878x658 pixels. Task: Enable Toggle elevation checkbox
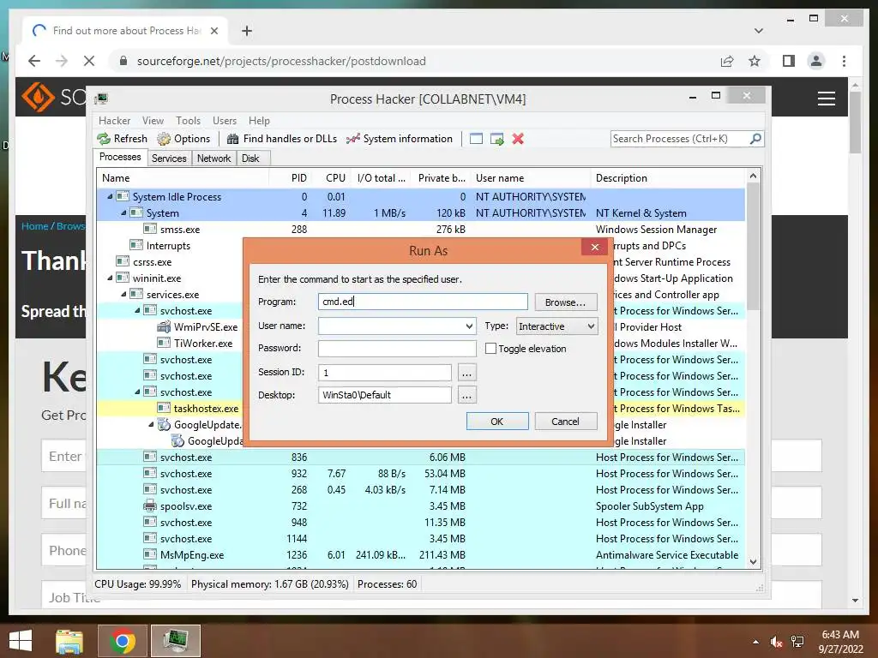(x=490, y=349)
